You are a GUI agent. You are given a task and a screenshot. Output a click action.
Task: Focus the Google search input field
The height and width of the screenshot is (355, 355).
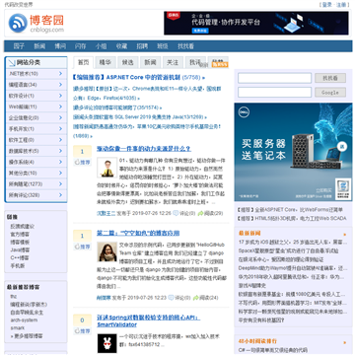coord(274,93)
